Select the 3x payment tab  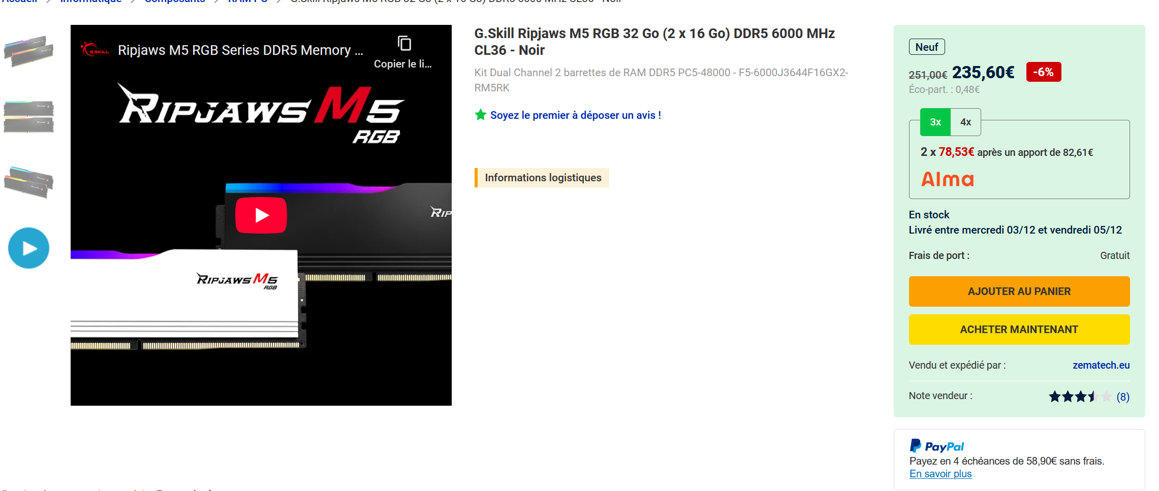[935, 122]
